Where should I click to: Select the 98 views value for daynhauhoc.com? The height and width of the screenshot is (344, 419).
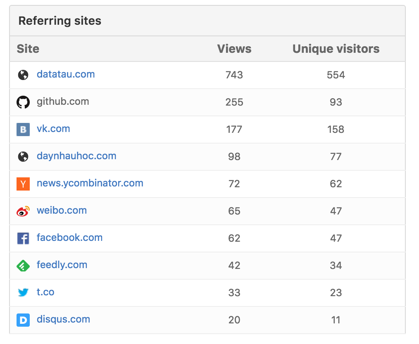234,157
